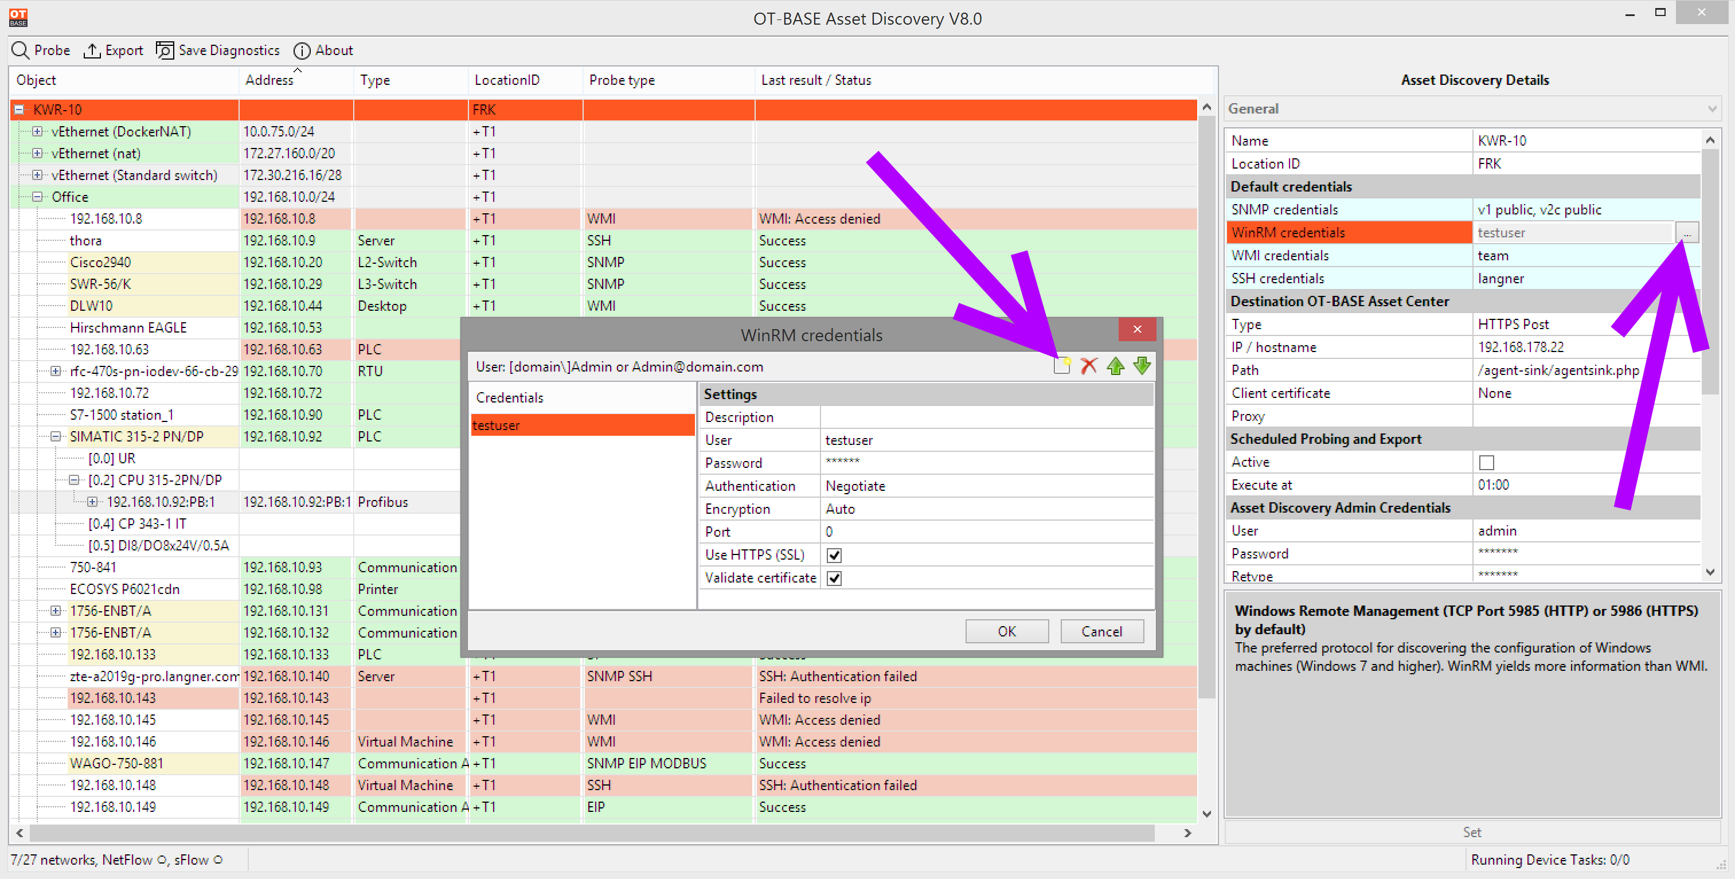Select the Cisco2940 switch row

[x=603, y=262]
